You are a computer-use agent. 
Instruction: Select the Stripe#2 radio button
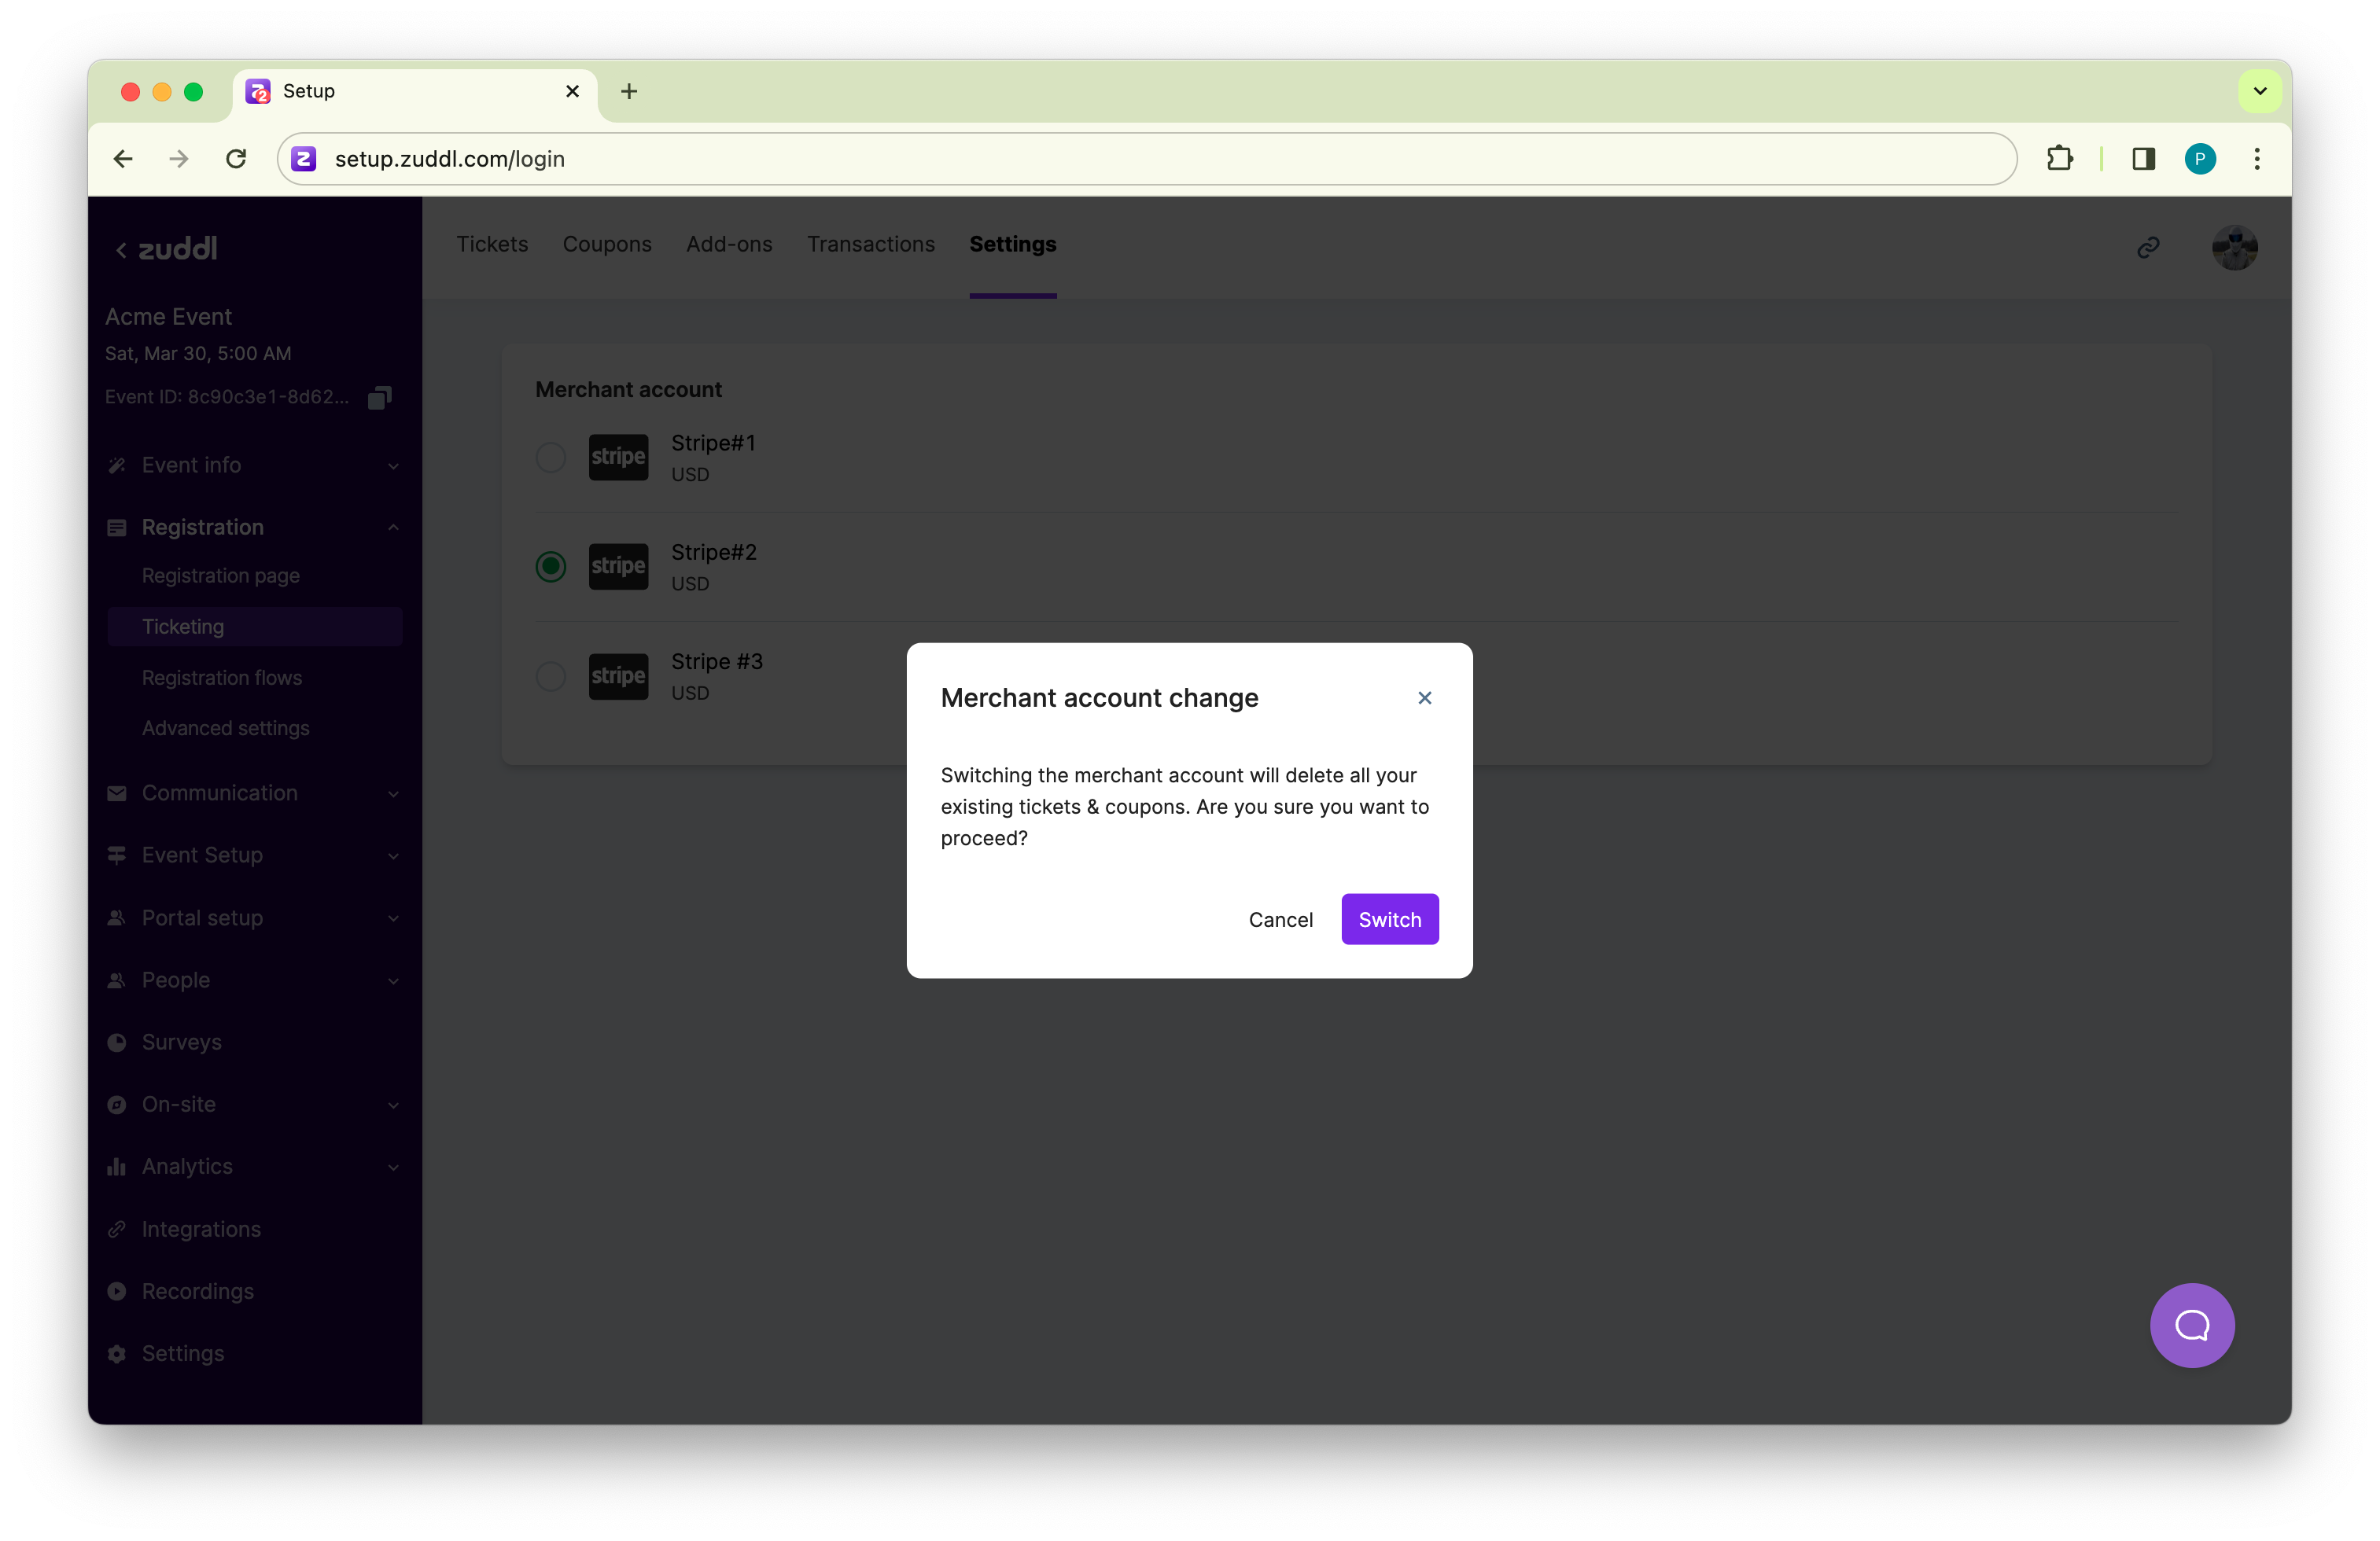(551, 567)
